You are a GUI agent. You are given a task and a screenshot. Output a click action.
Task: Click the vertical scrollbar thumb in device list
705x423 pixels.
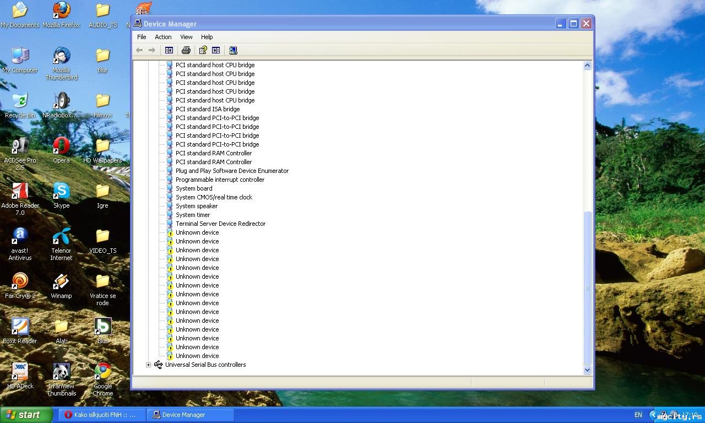click(587, 288)
